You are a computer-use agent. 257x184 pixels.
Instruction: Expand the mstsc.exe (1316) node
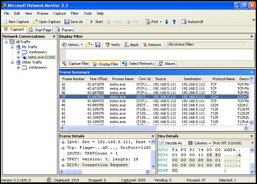(18, 57)
